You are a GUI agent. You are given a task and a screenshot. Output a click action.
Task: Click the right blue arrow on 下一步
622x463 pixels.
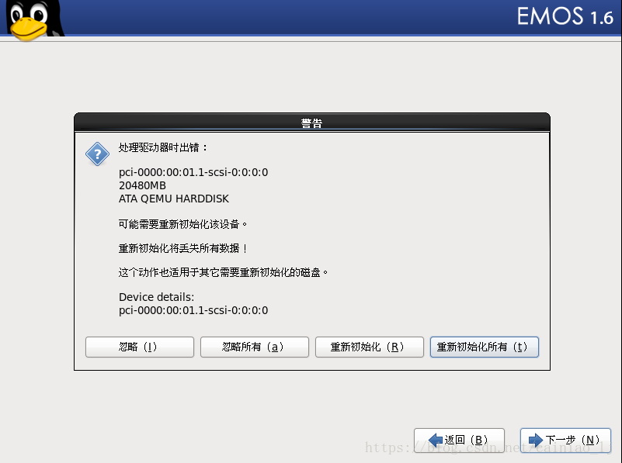536,440
